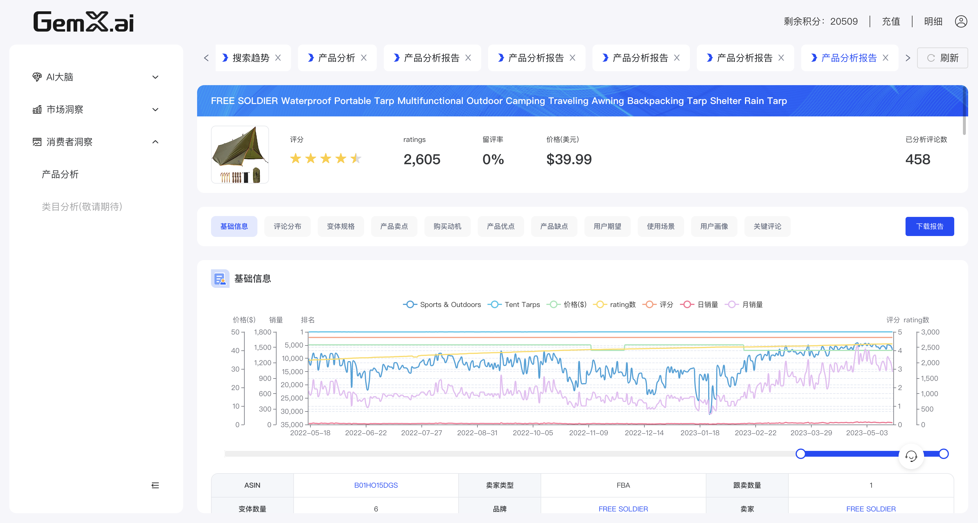Toggle rating数 legend series

614,305
